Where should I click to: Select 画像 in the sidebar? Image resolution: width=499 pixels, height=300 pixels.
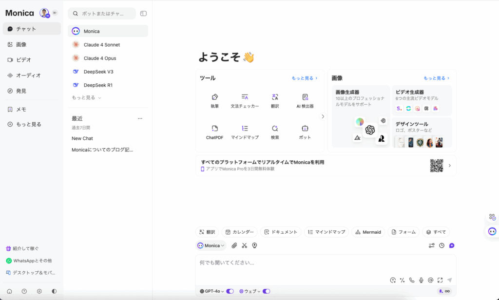(x=32, y=44)
